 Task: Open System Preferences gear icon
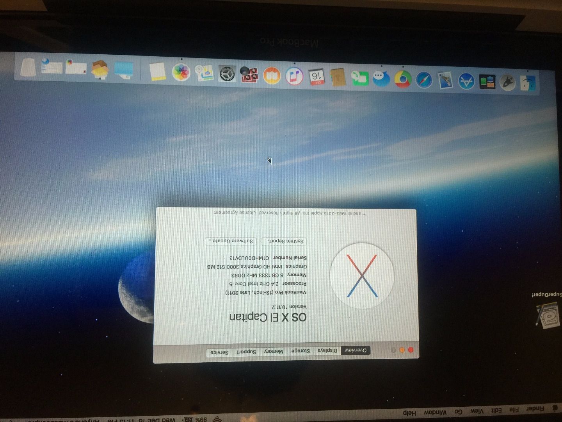pyautogui.click(x=227, y=74)
